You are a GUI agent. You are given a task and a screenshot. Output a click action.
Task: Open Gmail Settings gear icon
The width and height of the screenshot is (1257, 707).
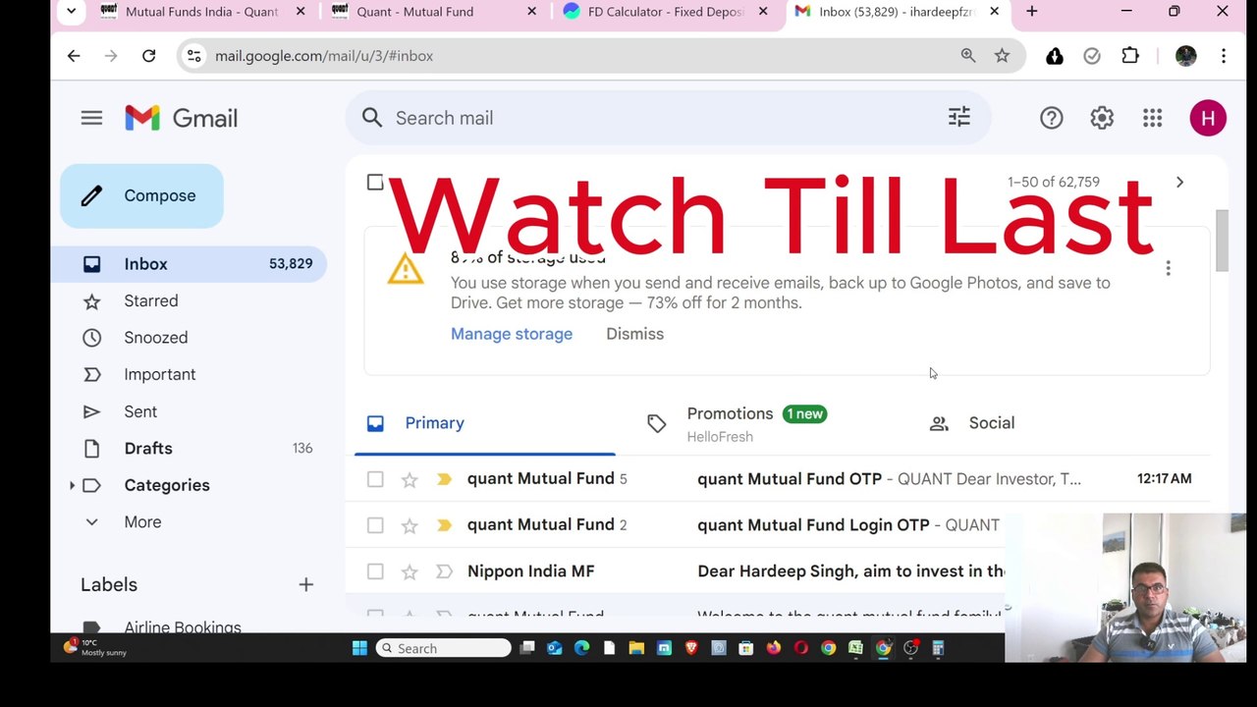pyautogui.click(x=1102, y=118)
